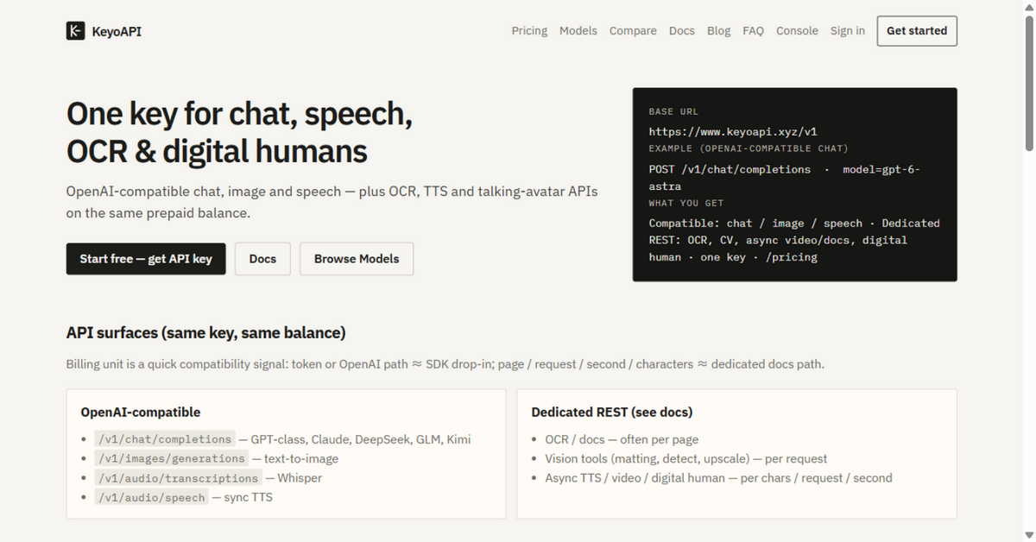Click the Get started button
Viewport: 1036px width, 542px height.
pos(917,30)
